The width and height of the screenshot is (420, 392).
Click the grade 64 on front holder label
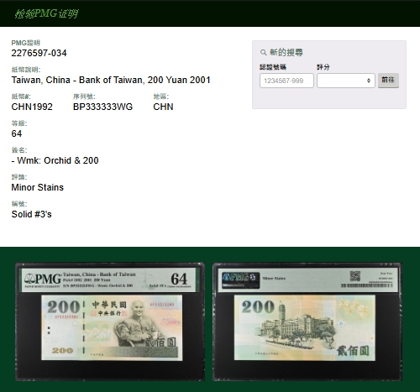coord(179,279)
